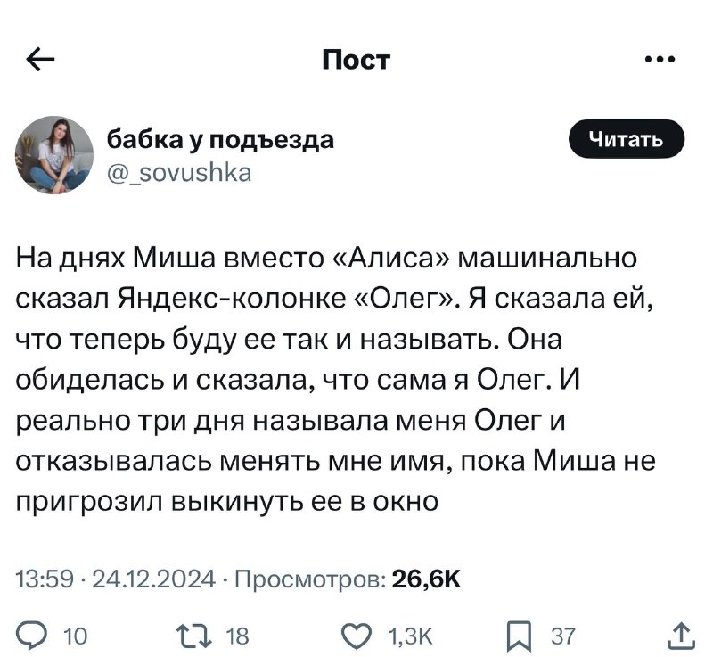This screenshot has width=713, height=657.
Task: Open the three-dot more options menu
Action: tap(660, 59)
